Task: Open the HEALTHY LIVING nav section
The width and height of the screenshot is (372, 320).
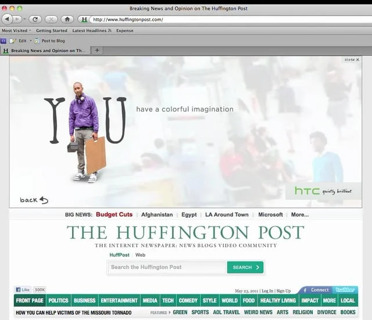Action: click(x=278, y=301)
